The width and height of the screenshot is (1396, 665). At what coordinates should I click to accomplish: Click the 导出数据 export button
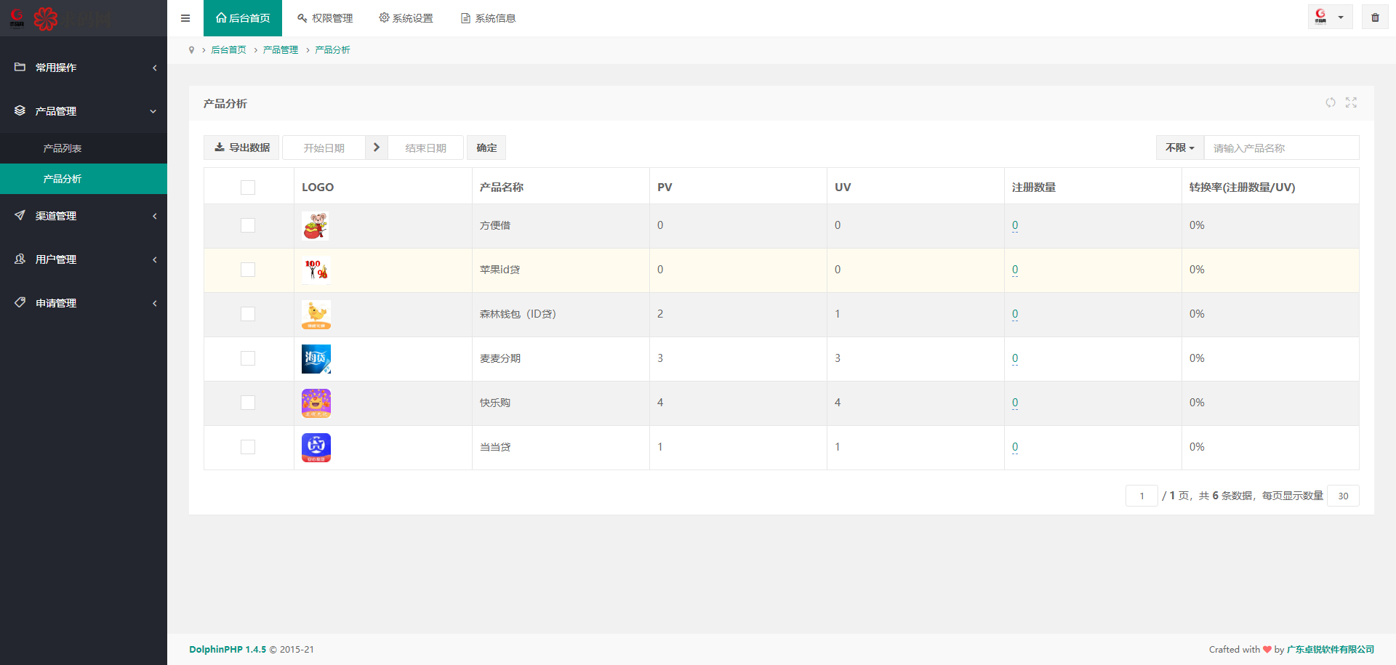[x=241, y=148]
